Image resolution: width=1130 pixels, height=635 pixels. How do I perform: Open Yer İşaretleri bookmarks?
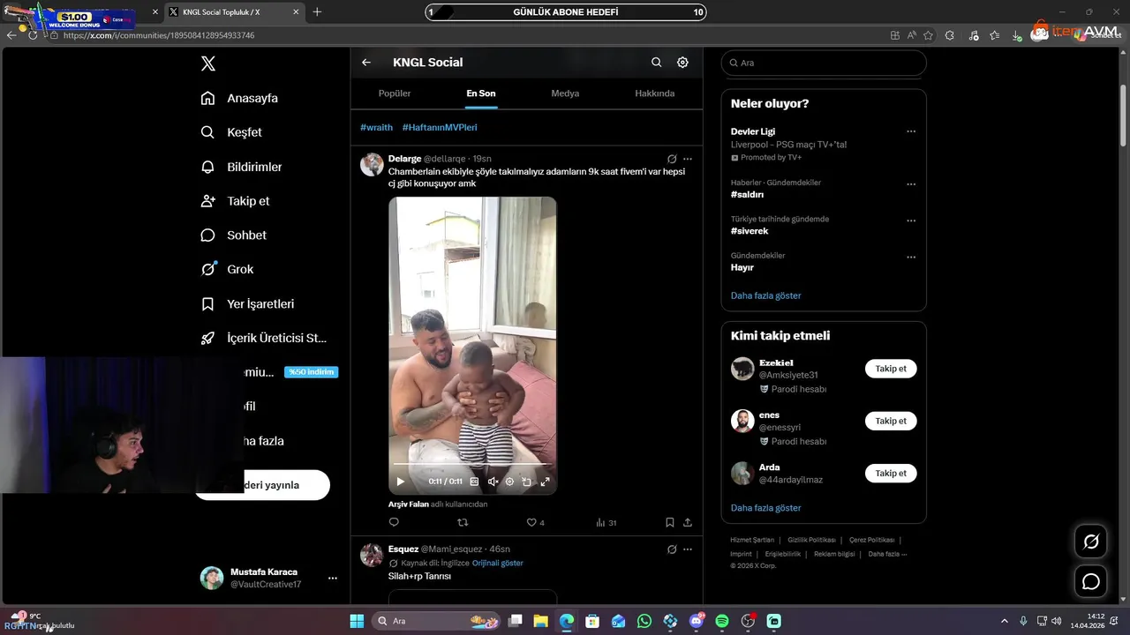[x=248, y=303]
